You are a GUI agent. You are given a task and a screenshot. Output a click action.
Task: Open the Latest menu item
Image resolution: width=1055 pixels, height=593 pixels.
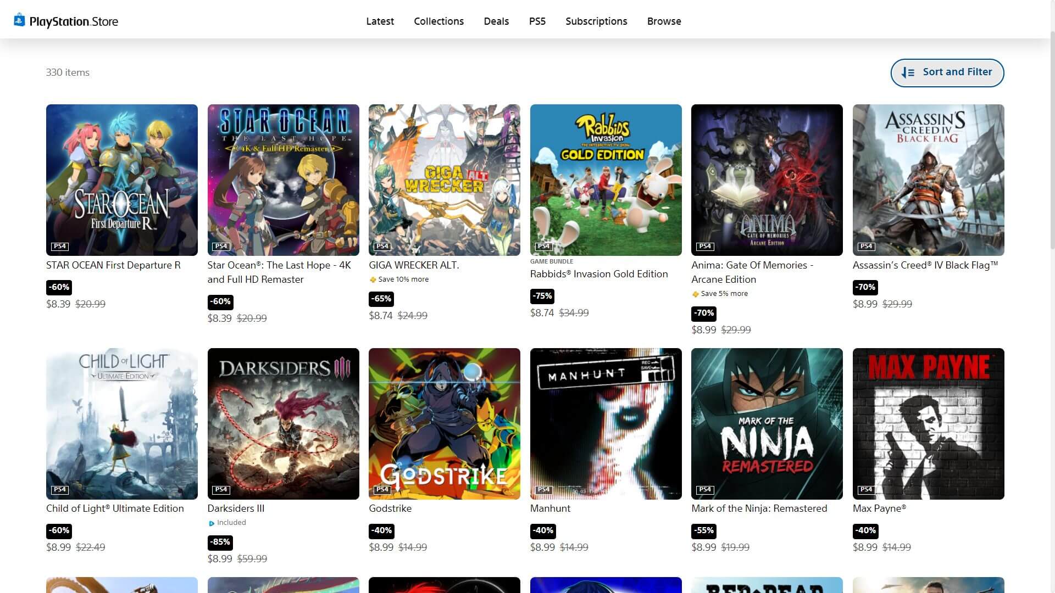click(380, 21)
